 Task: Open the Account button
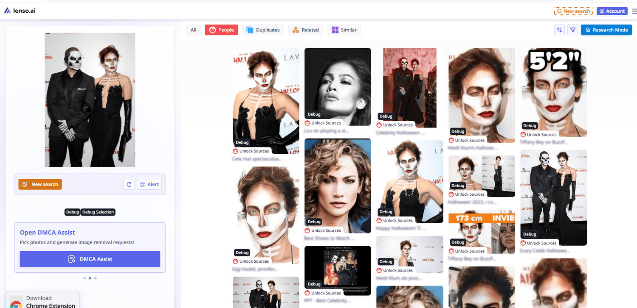[612, 11]
